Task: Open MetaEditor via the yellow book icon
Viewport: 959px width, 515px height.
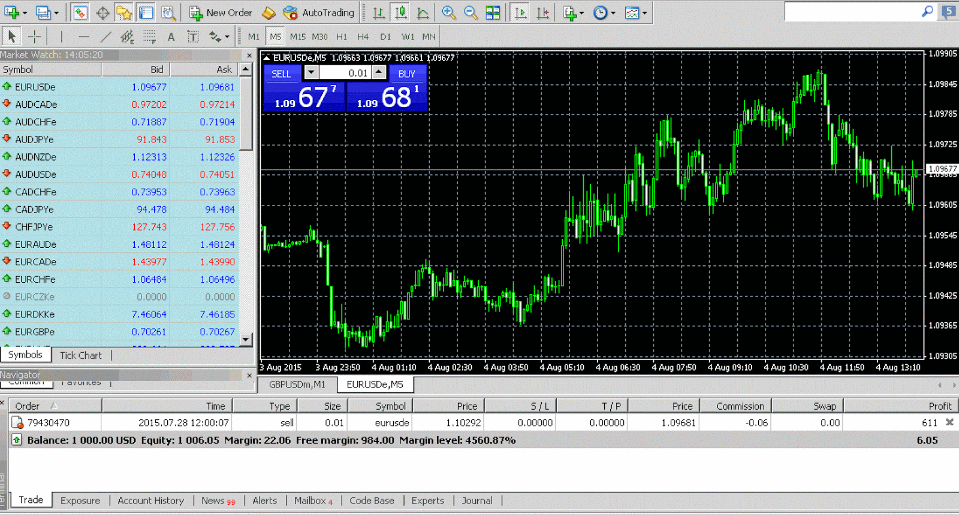Action: coord(269,12)
